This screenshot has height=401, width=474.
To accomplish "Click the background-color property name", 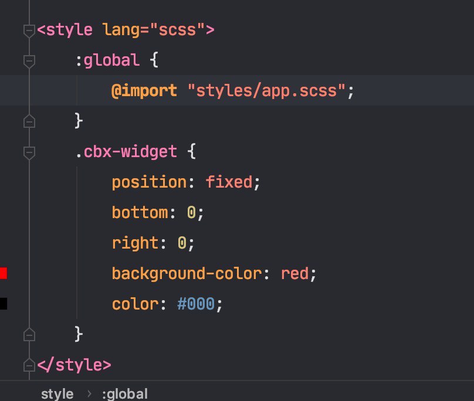I will coord(187,273).
